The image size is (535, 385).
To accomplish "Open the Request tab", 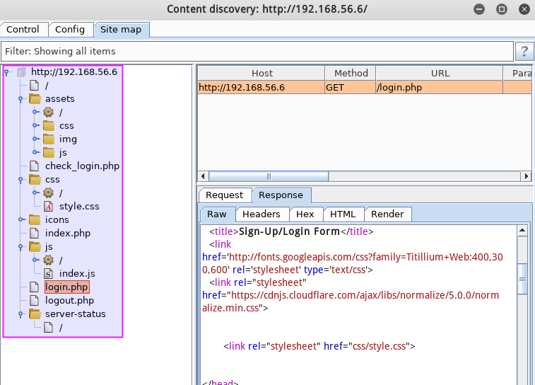I will click(225, 195).
